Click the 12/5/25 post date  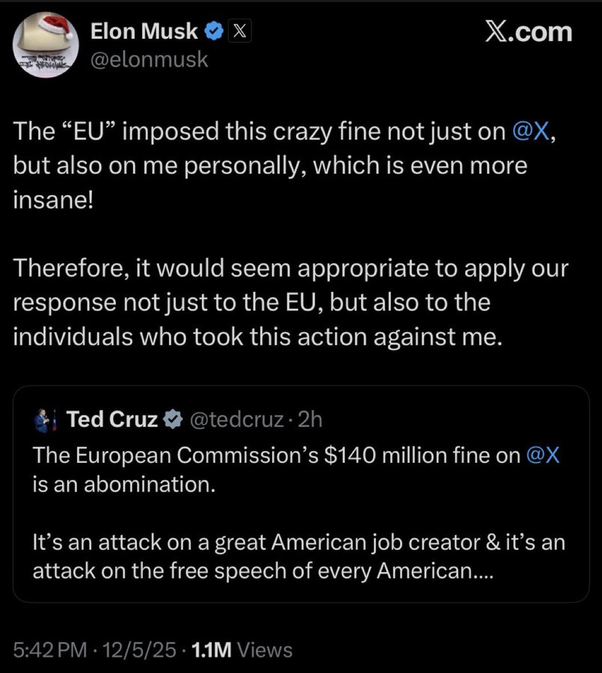pyautogui.click(x=140, y=650)
